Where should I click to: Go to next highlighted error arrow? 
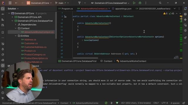180,13
